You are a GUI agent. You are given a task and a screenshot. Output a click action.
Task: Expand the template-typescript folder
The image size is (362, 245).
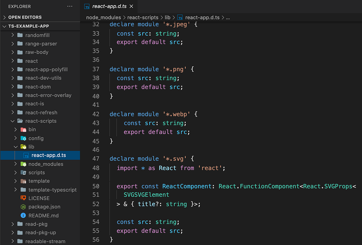click(15, 189)
